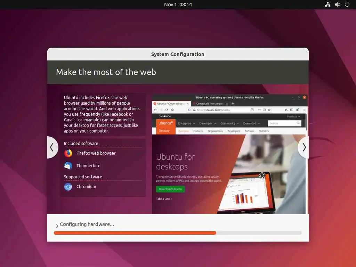The height and width of the screenshot is (267, 356).
Task: Expand the Configuring hardware details chevron
Action: pos(57,225)
